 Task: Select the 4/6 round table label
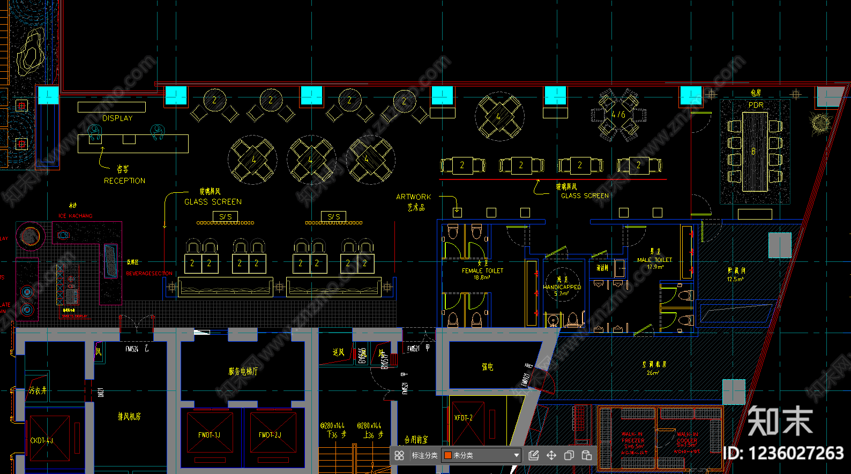618,115
